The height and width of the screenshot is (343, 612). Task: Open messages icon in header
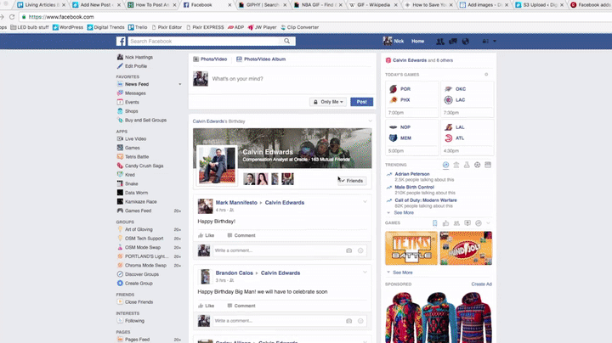click(453, 41)
